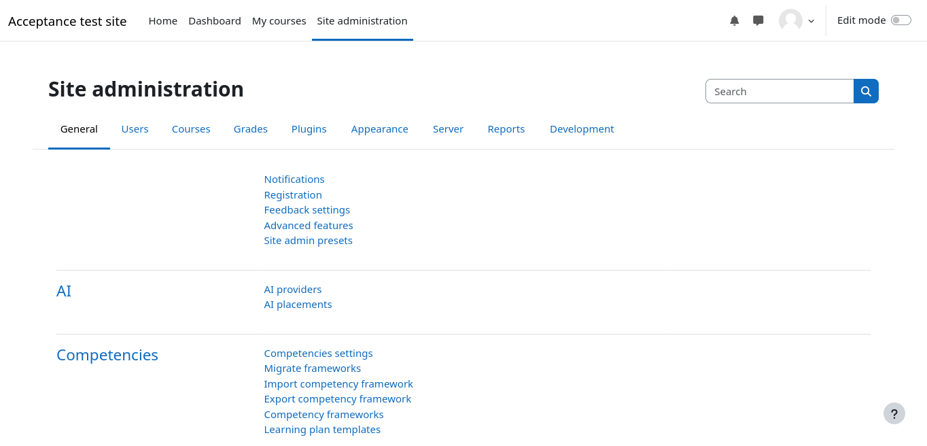Click the Site admin presets link

point(308,241)
